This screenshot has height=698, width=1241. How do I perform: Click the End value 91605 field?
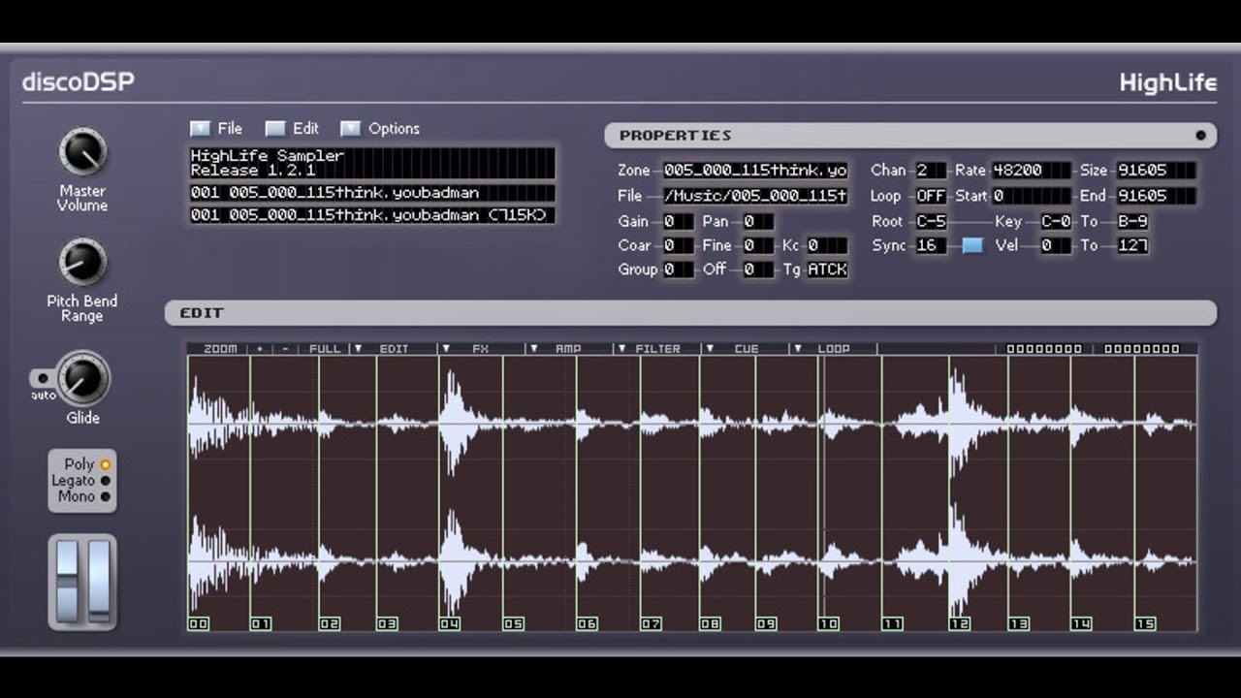1156,196
